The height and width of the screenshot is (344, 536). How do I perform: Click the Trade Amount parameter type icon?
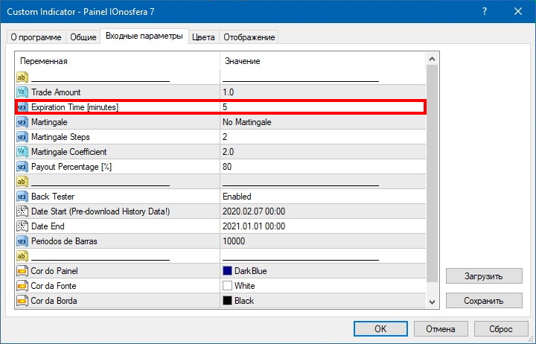[22, 92]
